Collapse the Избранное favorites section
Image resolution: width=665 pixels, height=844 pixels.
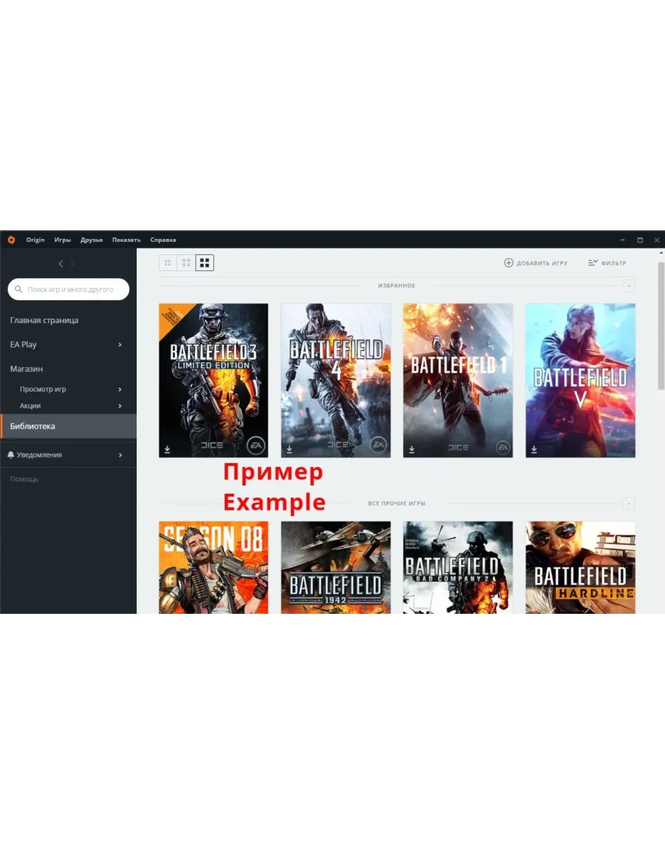[629, 286]
